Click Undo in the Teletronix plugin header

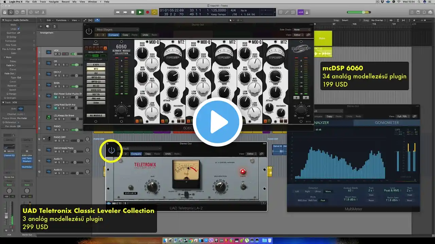click(x=168, y=154)
